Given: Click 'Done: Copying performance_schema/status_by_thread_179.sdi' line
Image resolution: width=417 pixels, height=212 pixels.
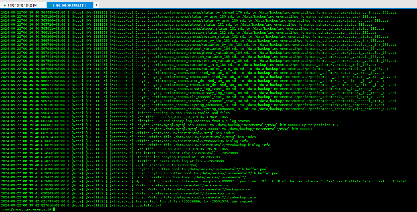Looking at the screenshot, I should point(199,13).
